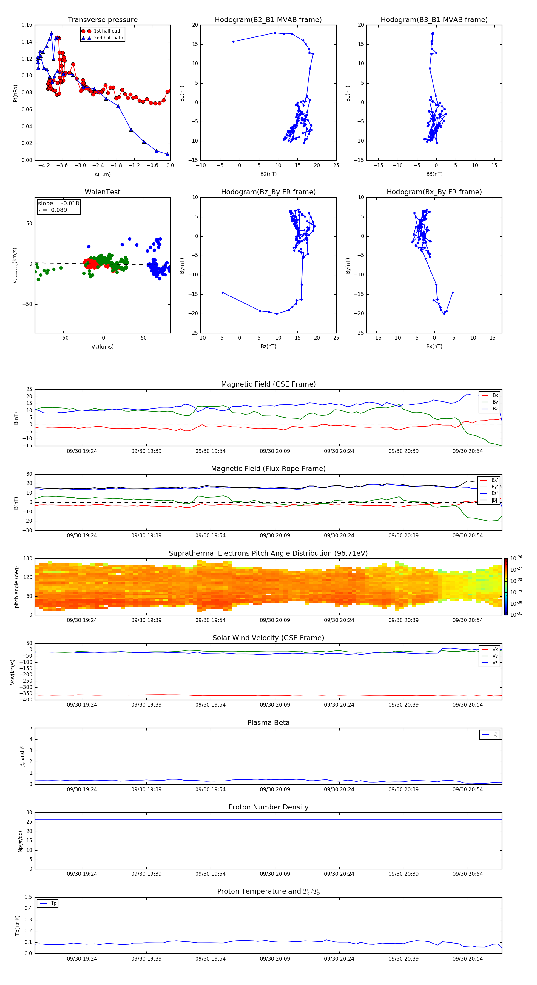The image size is (537, 985).
Task: Click 'Vremaining(km/s)' y-axis label
Action: [15, 265]
